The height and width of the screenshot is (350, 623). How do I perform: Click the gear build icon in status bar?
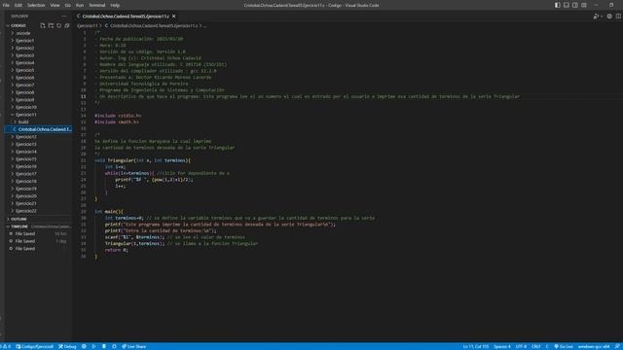[84, 346]
